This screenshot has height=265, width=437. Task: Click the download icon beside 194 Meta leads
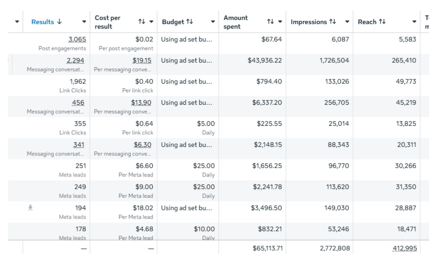pos(30,207)
